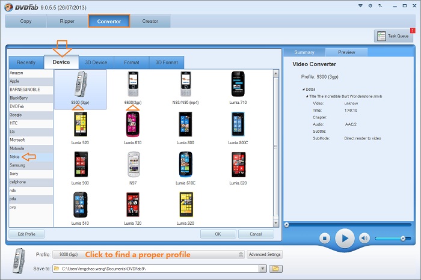Open the Format tab

[132, 62]
